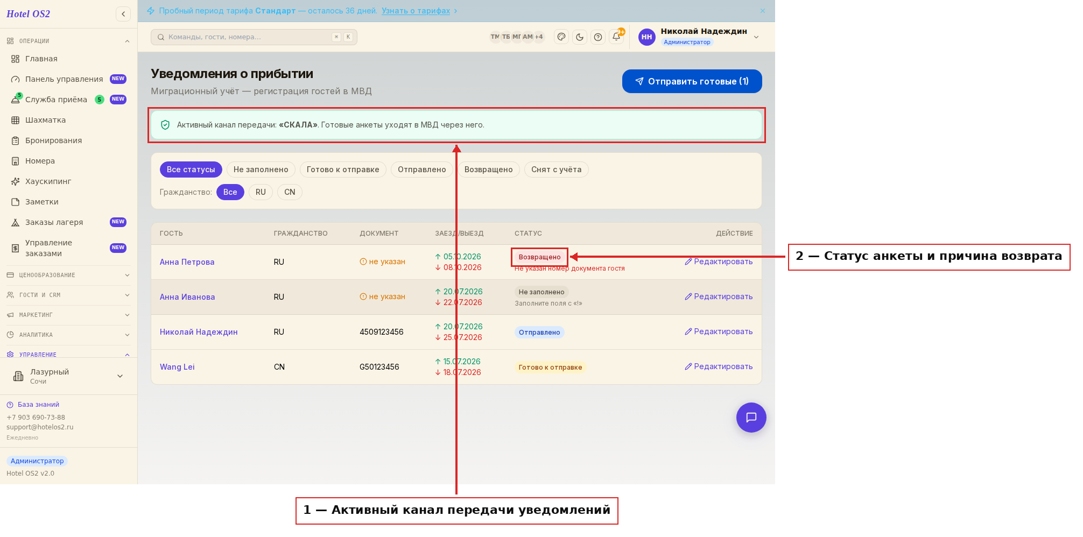
Task: Click the Заметки note icon
Action: click(16, 202)
